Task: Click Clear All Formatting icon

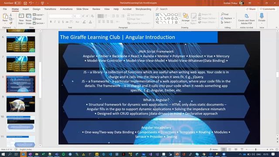Action: [x=92, y=16]
